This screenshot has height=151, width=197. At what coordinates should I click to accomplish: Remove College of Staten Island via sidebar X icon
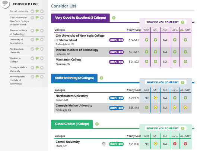click(x=42, y=18)
